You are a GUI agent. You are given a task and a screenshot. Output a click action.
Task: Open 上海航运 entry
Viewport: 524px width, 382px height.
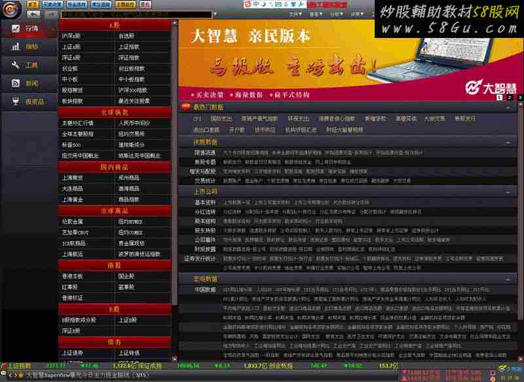tap(72, 254)
